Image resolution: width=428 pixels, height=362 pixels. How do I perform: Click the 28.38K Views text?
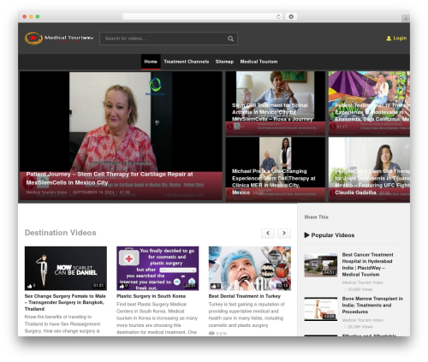pyautogui.click(x=360, y=327)
